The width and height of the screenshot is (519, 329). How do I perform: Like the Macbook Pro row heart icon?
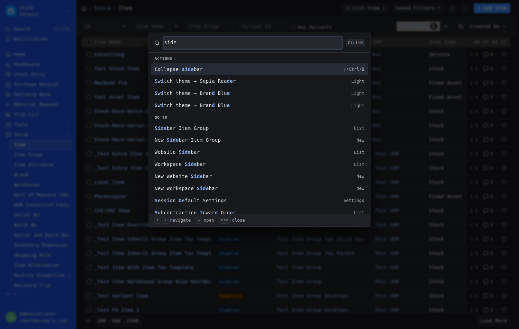[504, 83]
